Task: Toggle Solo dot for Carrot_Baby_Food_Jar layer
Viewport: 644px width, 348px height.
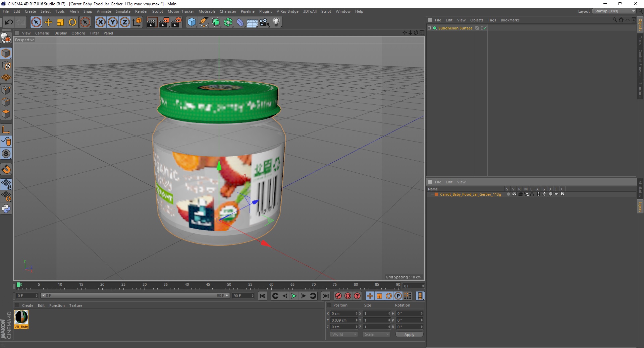Action: tap(508, 194)
